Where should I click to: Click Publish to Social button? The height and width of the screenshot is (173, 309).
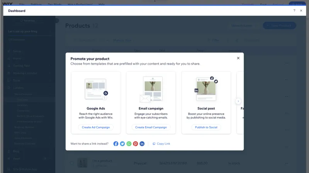tap(206, 127)
